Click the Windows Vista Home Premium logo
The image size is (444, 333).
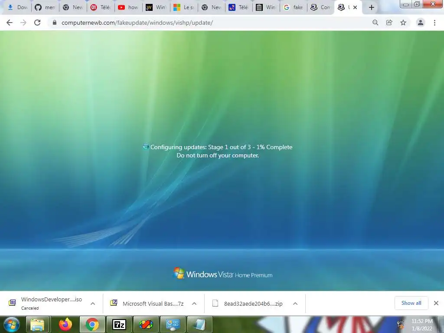click(222, 274)
